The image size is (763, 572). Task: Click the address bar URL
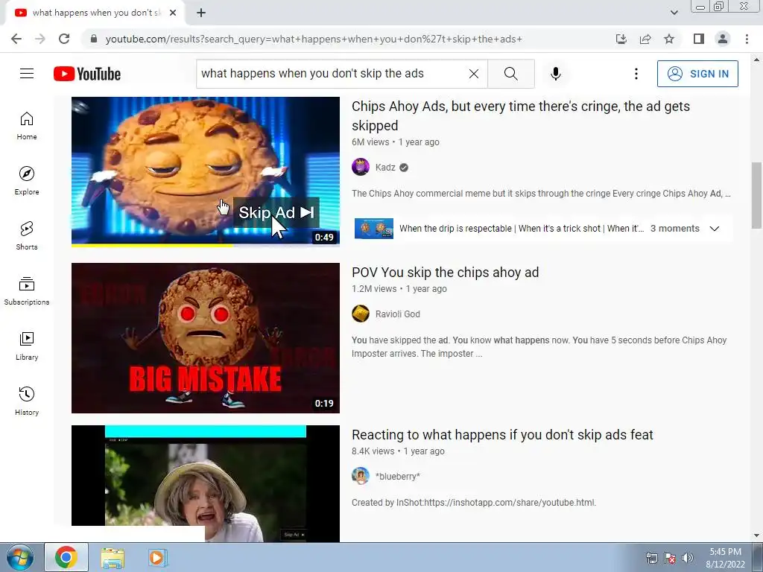point(314,39)
